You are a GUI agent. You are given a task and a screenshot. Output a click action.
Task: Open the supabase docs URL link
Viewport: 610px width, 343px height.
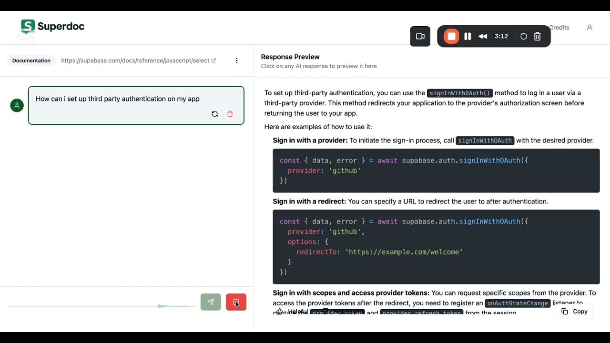pos(139,61)
